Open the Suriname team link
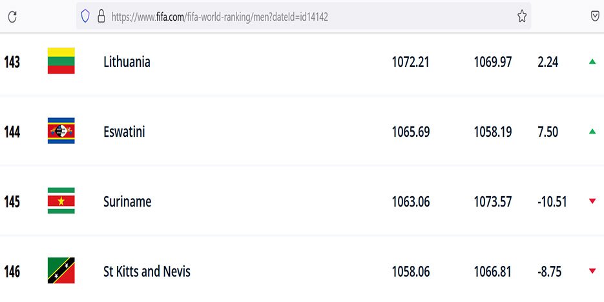Screen dimensions: 604x302 127,201
